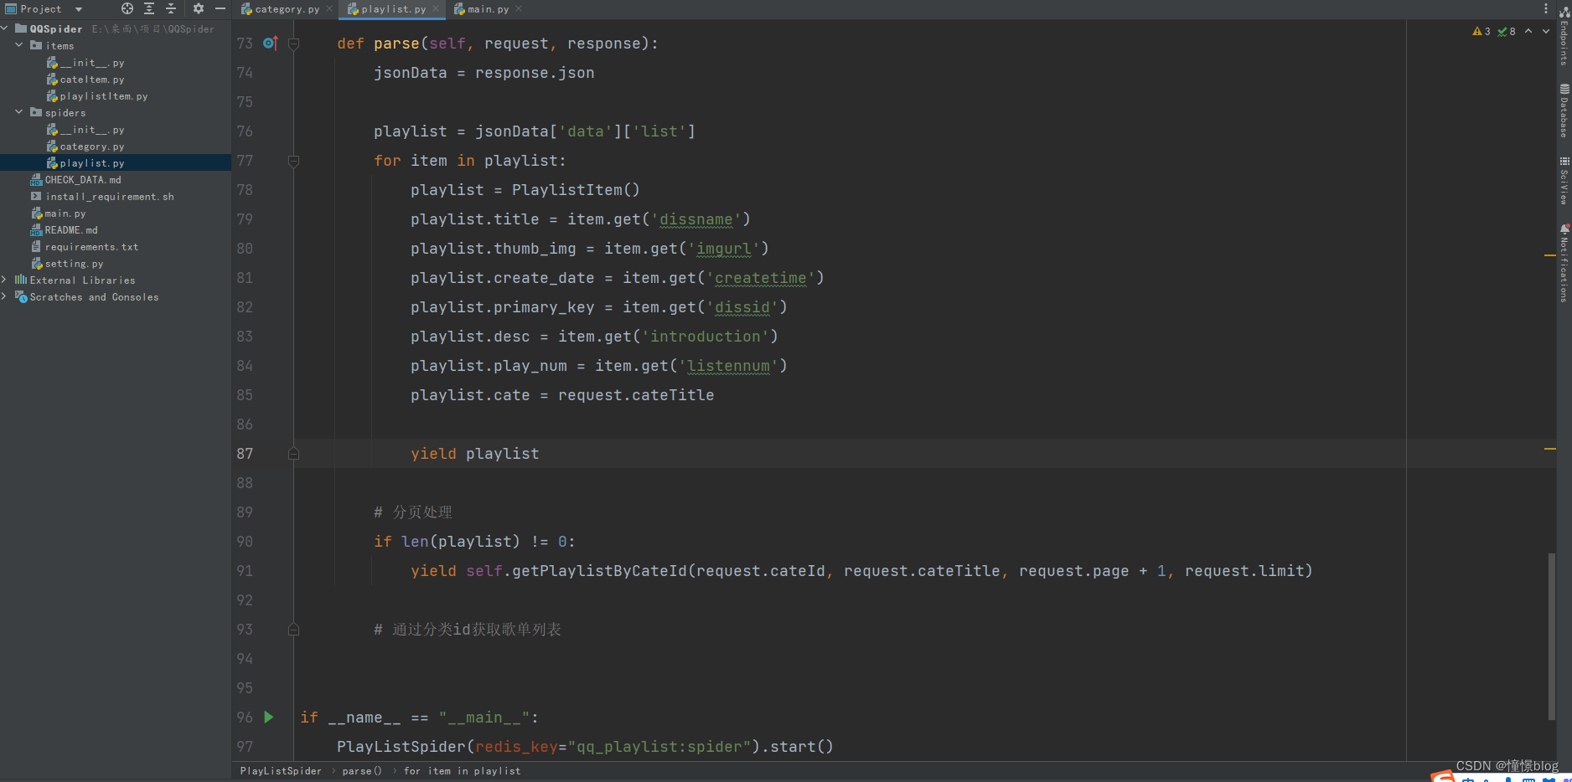Collapse the QQSpider project root
The height and width of the screenshot is (782, 1572).
point(6,28)
